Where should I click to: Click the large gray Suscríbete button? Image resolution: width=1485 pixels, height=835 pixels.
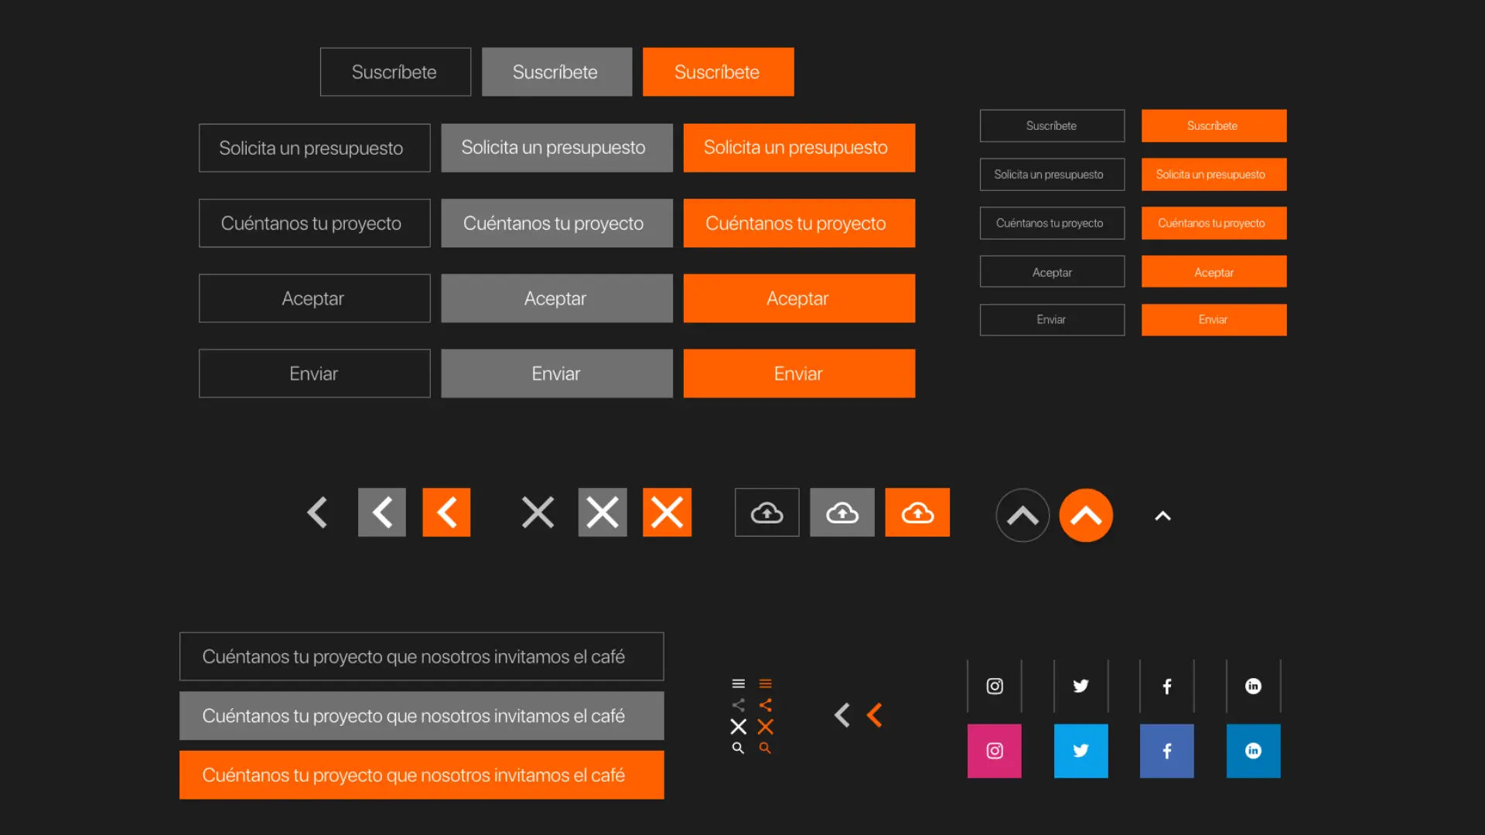(557, 72)
